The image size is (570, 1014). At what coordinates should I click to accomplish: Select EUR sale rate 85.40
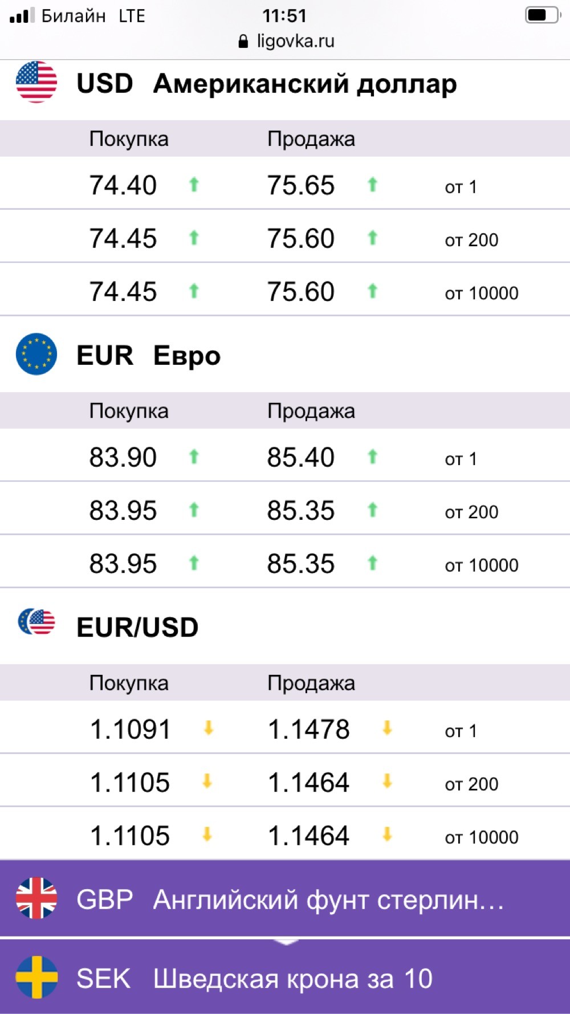[x=301, y=457]
